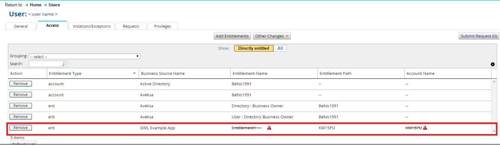Click the table scrollbar down arrow

click(x=494, y=131)
